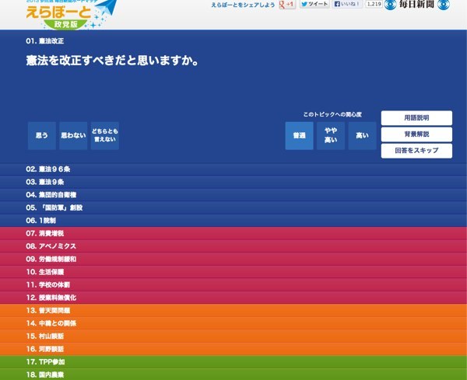Answer 思う to the constitution question

coord(42,136)
